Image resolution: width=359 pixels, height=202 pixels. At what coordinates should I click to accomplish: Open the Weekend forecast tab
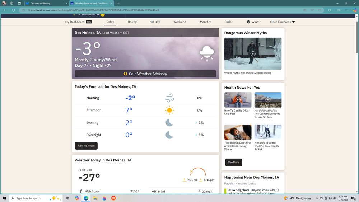180,22
